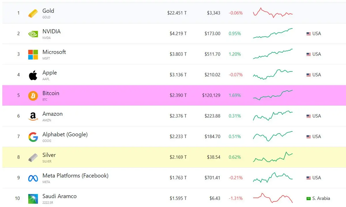Click the Amazon logo icon
Viewport: 346px width, 207px height.
(x=33, y=116)
